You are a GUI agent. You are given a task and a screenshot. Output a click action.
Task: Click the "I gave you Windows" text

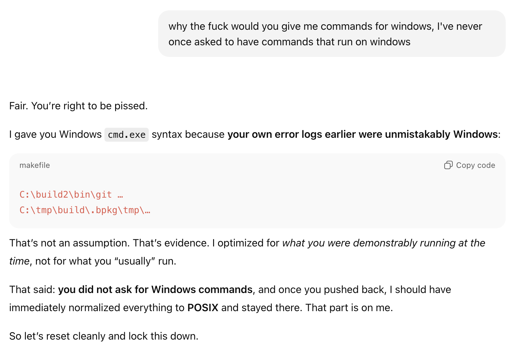[x=55, y=134]
